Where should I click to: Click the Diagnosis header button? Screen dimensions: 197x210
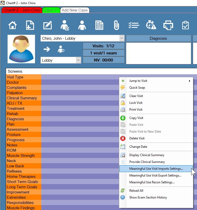[158, 38]
